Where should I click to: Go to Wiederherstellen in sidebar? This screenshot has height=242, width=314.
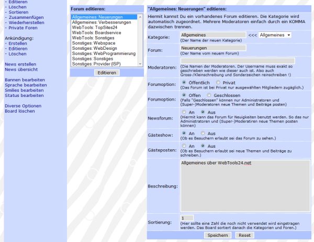point(26,23)
